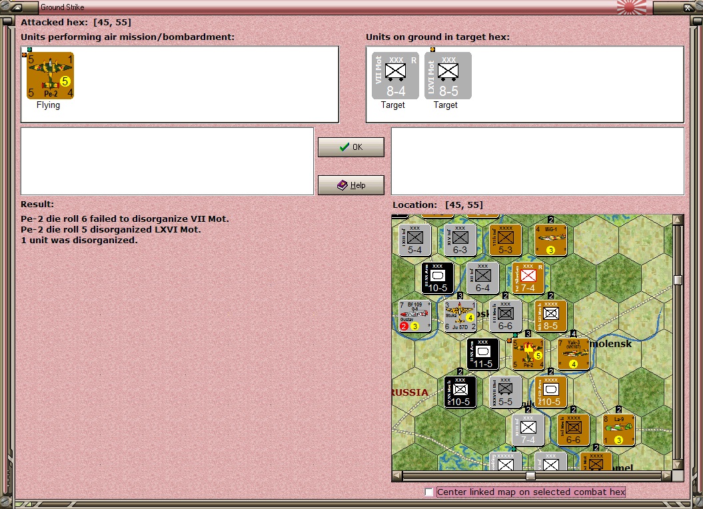The image size is (703, 509).
Task: Click the map's horizontal scrollbar thumb
Action: point(530,476)
